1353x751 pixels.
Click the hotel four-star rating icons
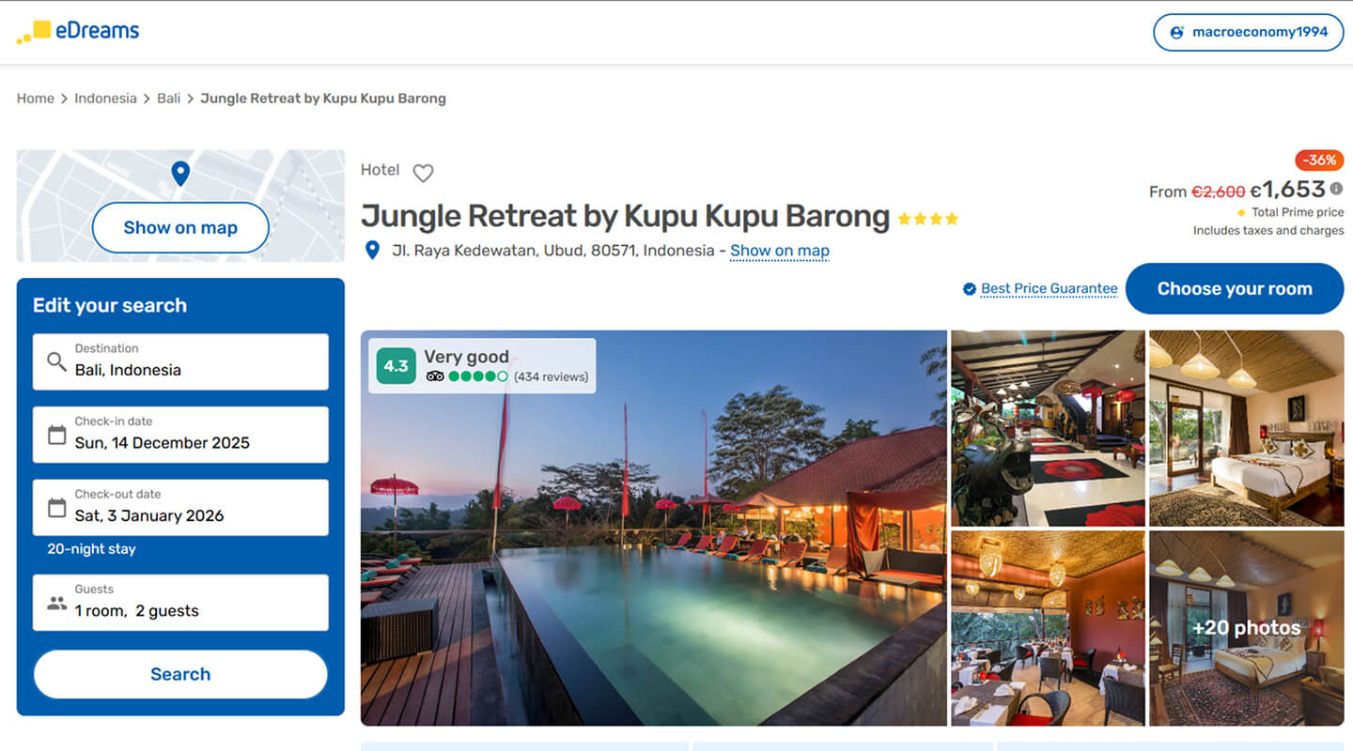click(927, 219)
